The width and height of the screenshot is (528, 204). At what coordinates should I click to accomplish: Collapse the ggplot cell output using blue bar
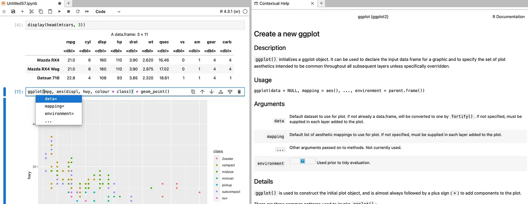click(x=5, y=151)
